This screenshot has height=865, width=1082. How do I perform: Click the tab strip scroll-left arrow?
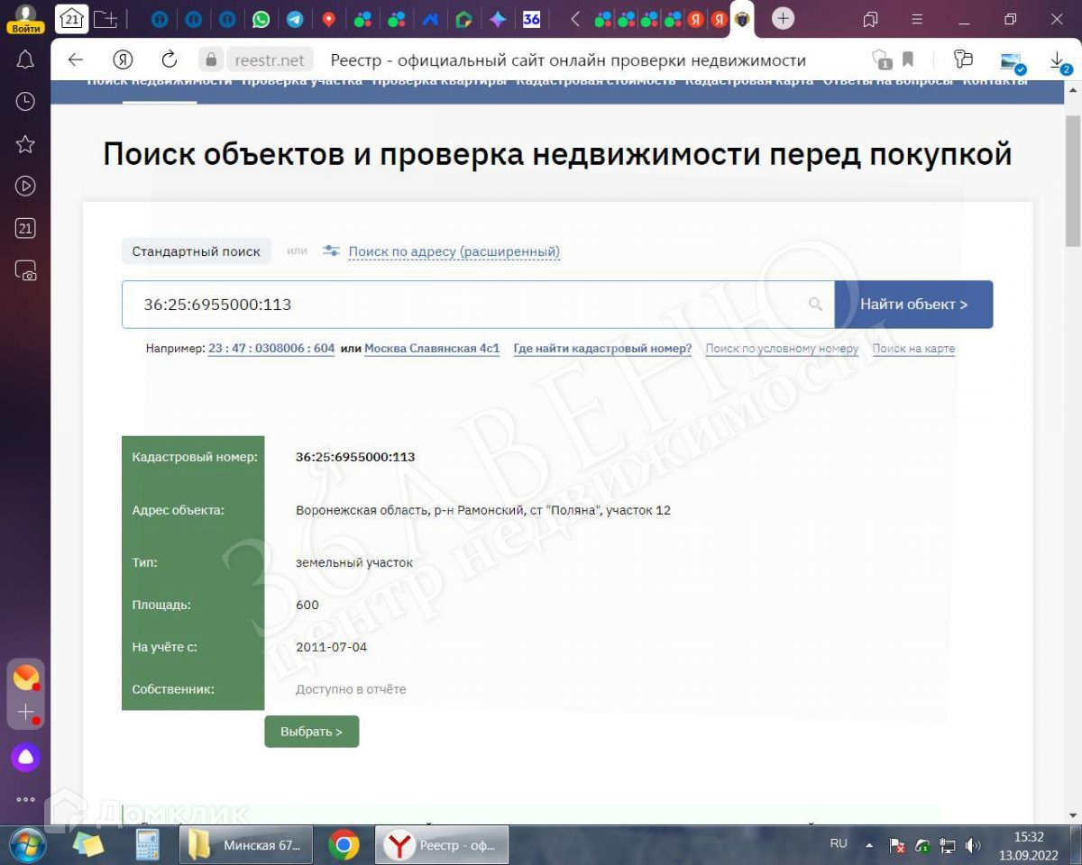click(575, 19)
